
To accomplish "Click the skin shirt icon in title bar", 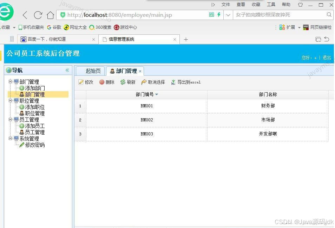I will (300, 5).
